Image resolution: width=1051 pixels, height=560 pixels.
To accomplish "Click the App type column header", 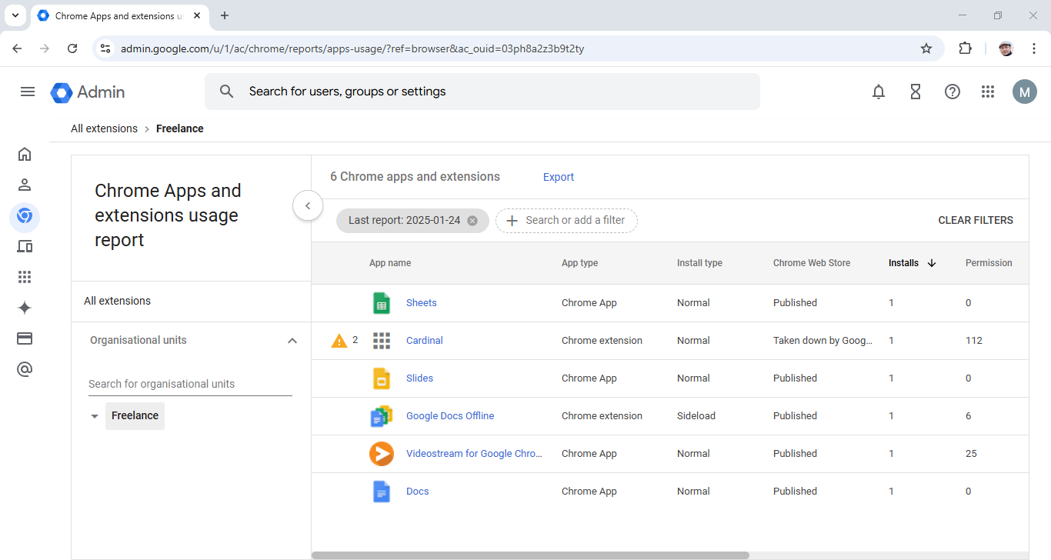I will pos(579,263).
